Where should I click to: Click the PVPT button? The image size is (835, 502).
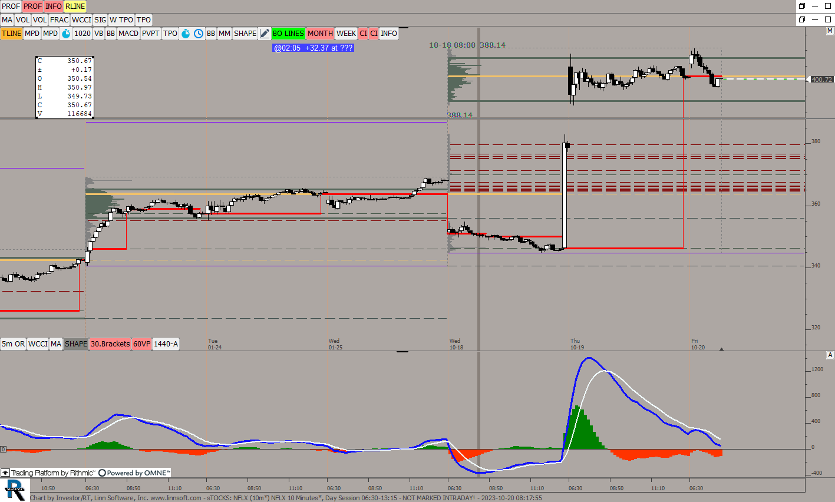(151, 34)
